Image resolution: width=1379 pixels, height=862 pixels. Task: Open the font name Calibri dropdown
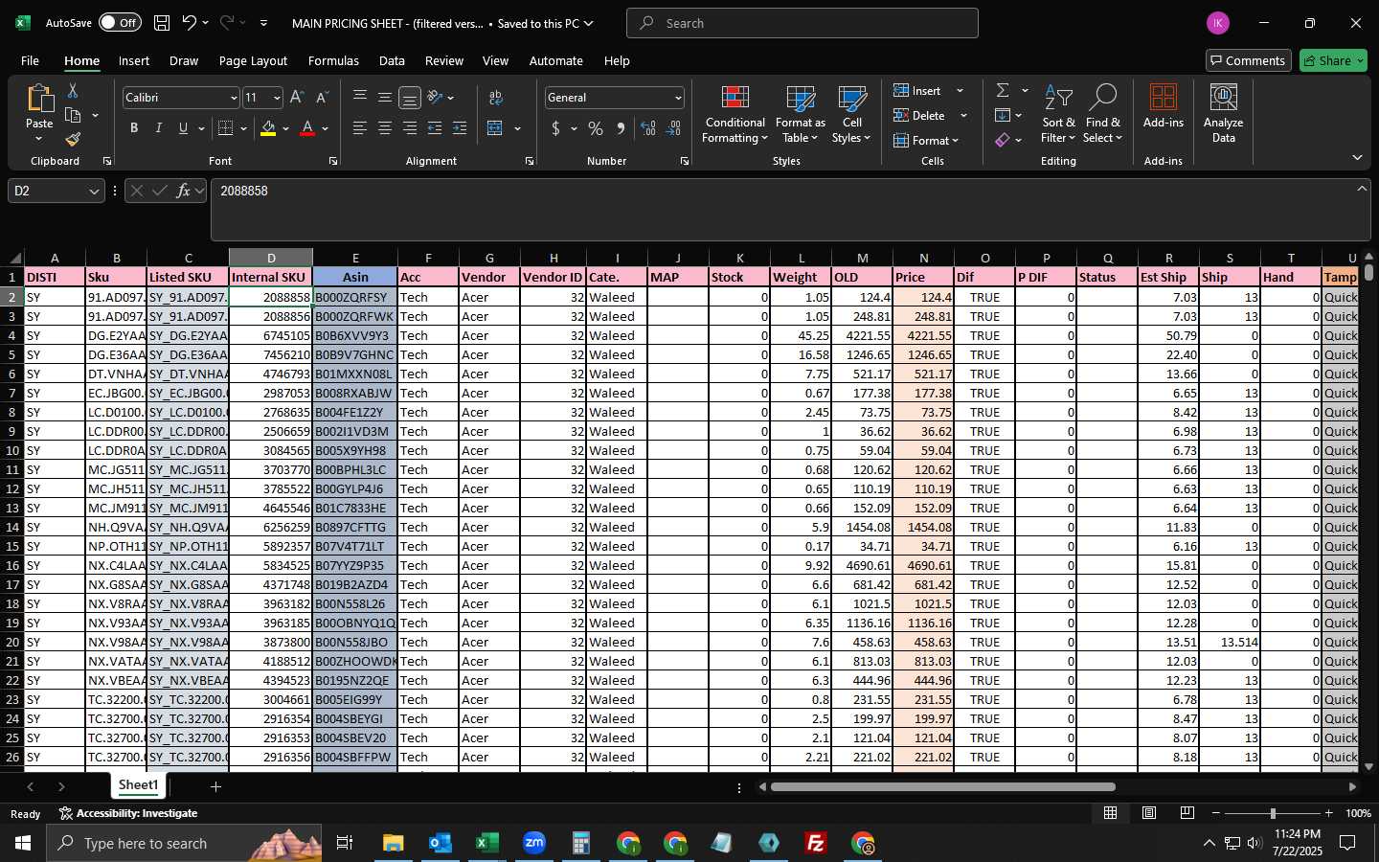[x=233, y=98]
